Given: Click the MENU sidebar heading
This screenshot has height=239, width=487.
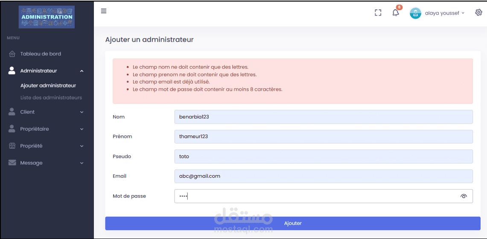Looking at the screenshot, I should (13, 38).
